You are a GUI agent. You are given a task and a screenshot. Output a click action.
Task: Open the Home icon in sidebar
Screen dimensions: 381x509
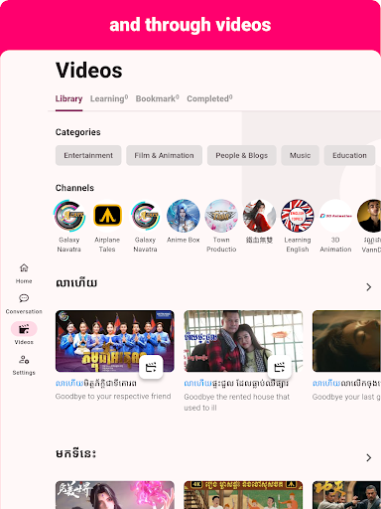tap(24, 267)
